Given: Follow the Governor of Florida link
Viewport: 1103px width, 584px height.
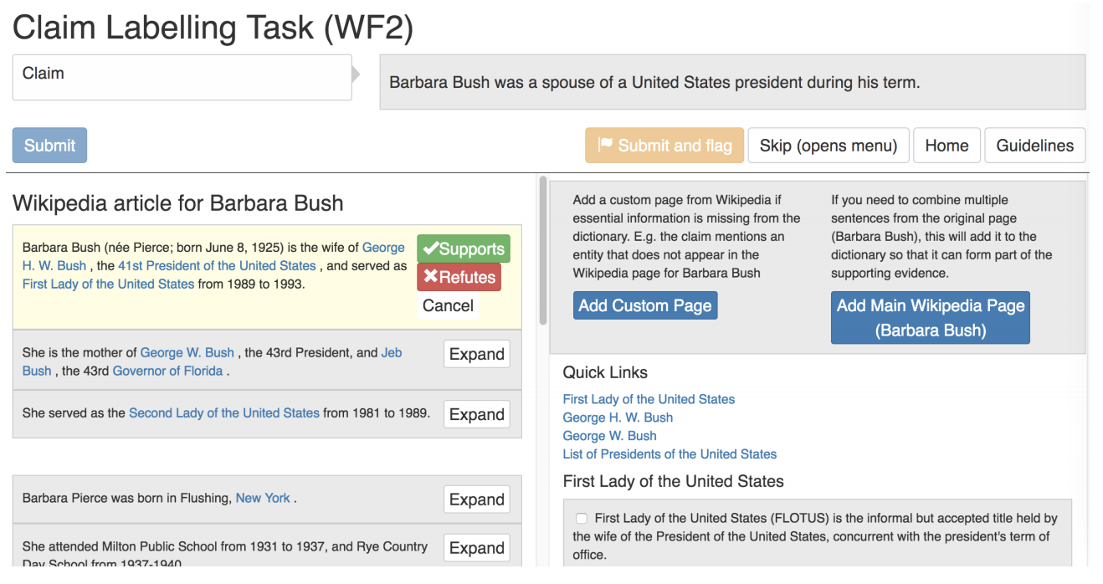Looking at the screenshot, I should [x=167, y=371].
